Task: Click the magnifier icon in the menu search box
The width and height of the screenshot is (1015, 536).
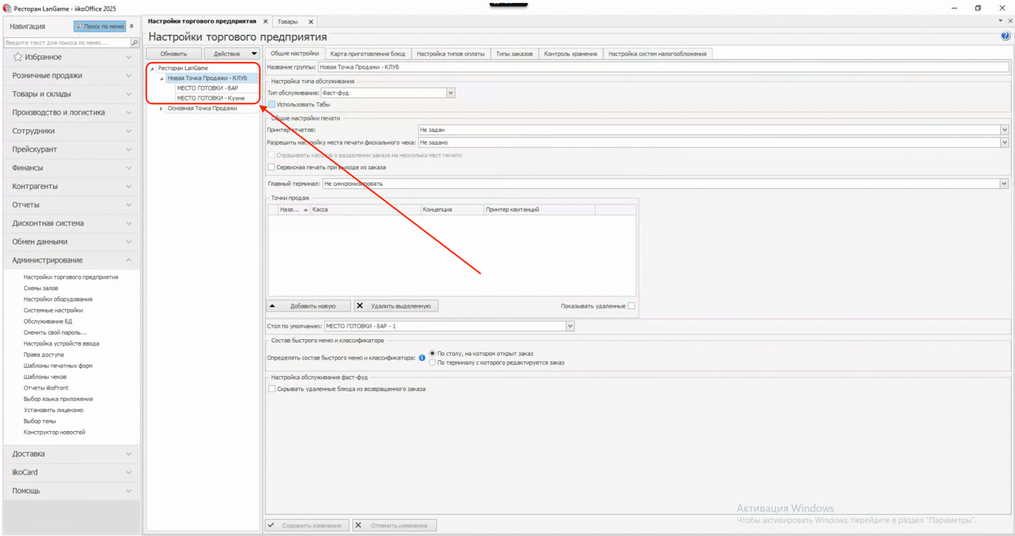Action: tap(135, 43)
